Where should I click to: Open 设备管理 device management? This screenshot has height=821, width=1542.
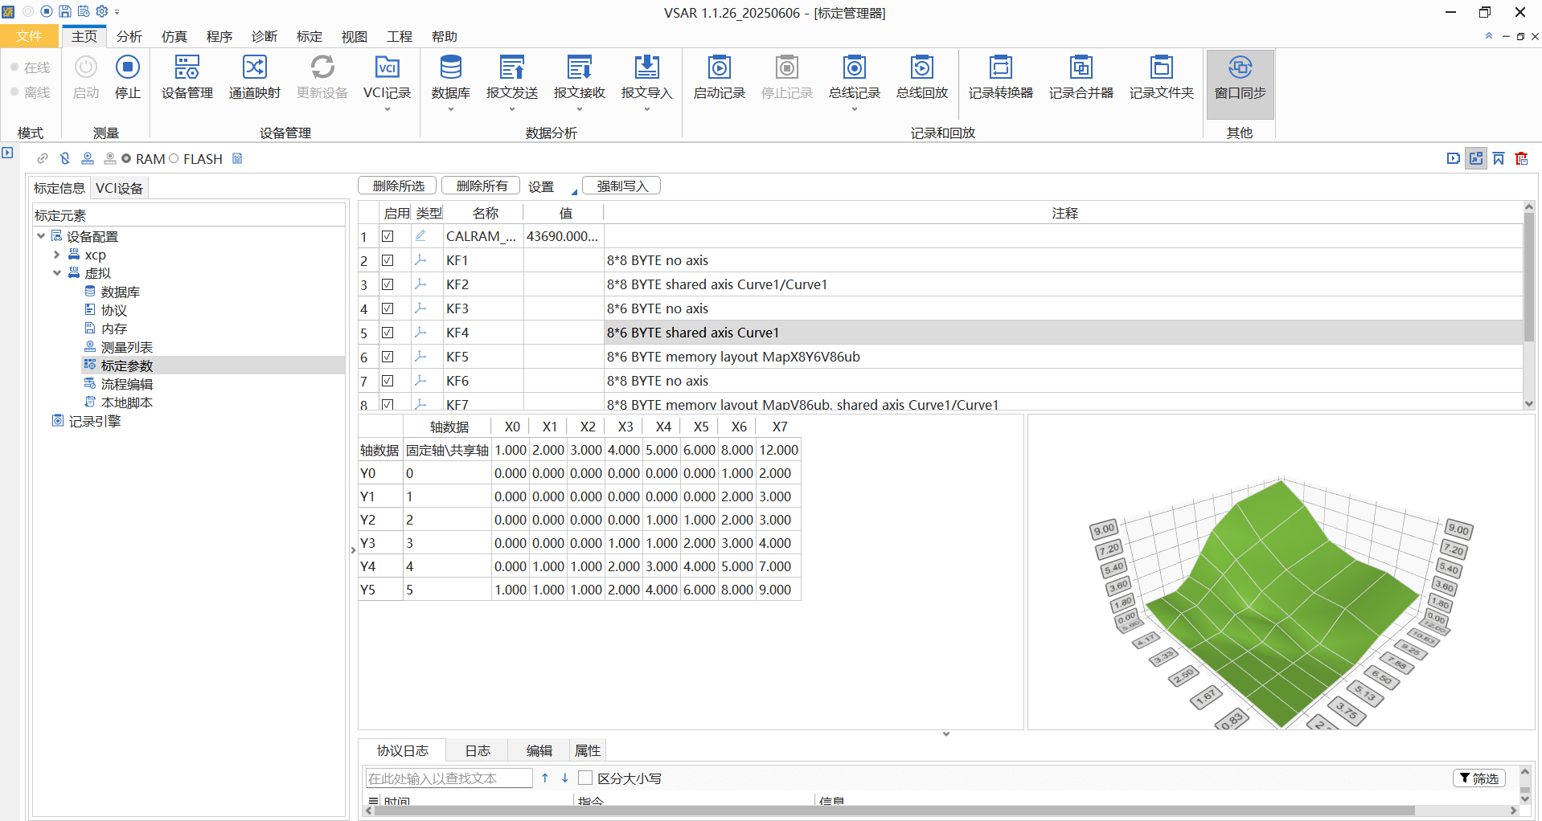pos(187,77)
